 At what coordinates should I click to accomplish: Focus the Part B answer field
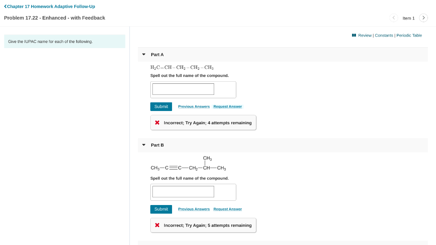tap(183, 192)
